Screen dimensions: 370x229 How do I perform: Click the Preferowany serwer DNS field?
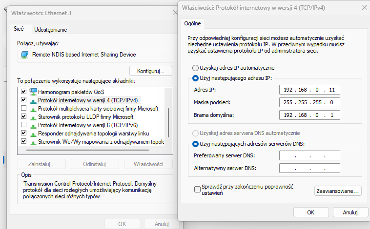click(x=309, y=156)
